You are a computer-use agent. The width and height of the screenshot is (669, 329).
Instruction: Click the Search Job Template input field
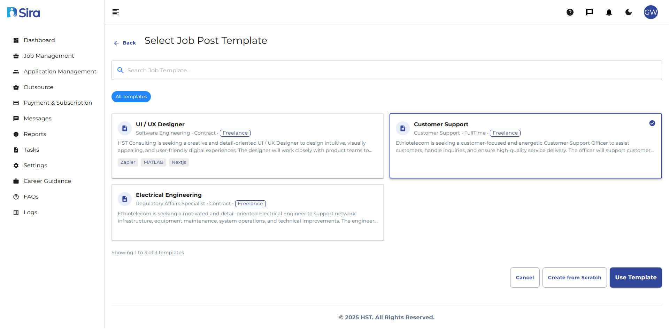point(279,70)
